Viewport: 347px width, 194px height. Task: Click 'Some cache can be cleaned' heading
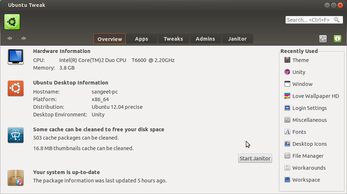pyautogui.click(x=99, y=130)
